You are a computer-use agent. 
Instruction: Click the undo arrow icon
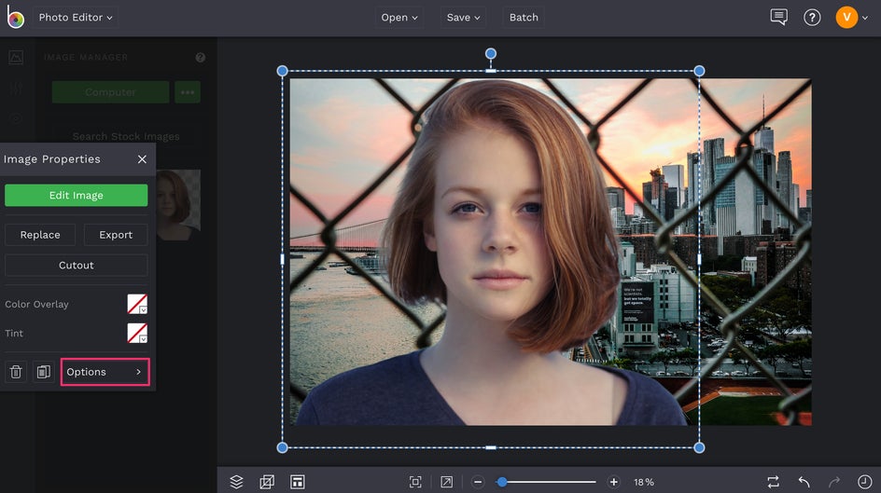(x=804, y=482)
